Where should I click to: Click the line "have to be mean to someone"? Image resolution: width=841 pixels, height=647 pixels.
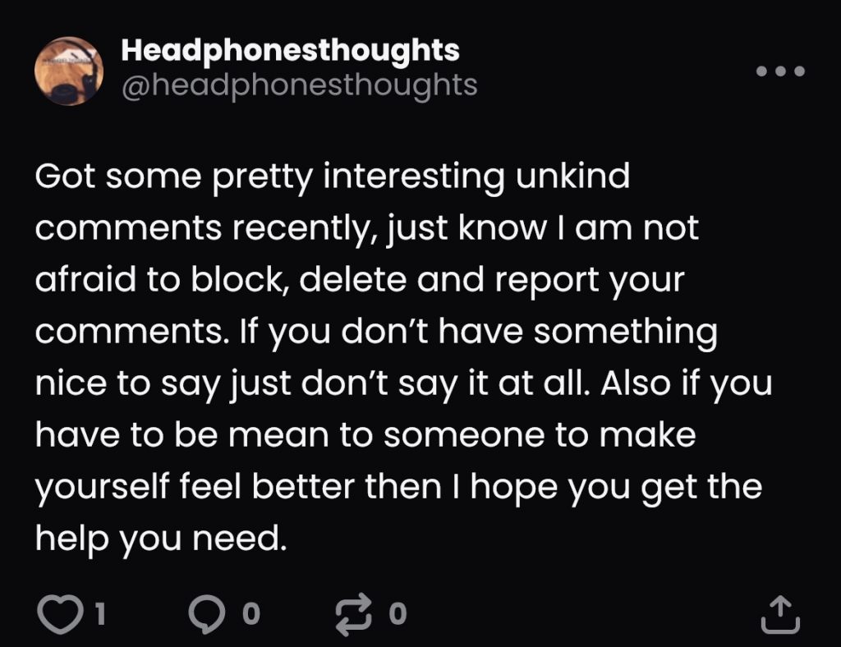coord(365,435)
